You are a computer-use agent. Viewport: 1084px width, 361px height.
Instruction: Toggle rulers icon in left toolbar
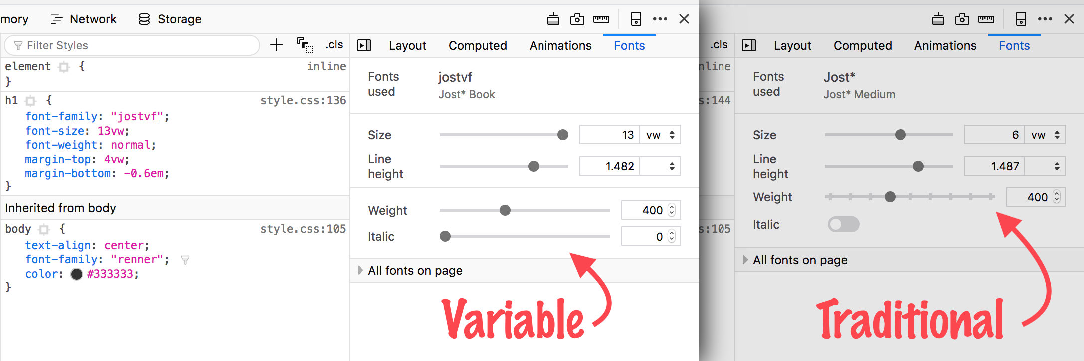tap(601, 19)
